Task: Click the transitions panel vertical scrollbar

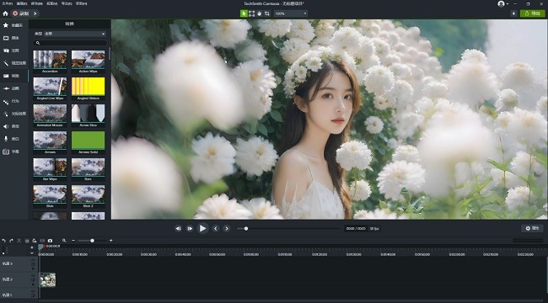Action: [x=110, y=53]
